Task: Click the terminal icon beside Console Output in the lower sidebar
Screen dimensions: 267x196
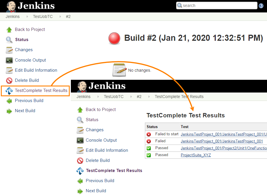Action: [80, 140]
